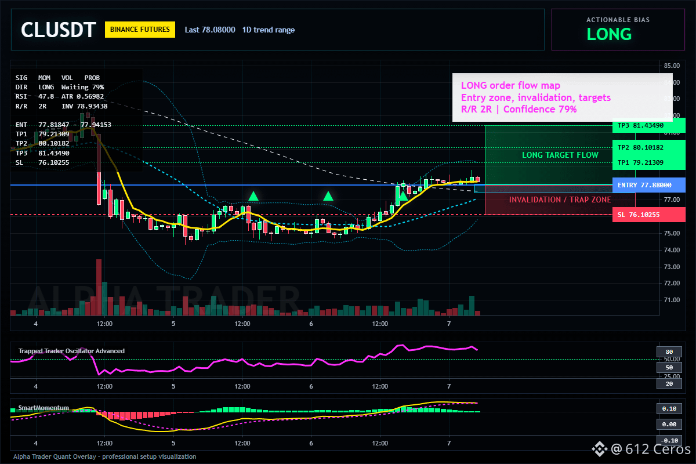Image resolution: width=696 pixels, height=464 pixels.
Task: Click the 'LONG order flow map' annotation line
Action: pos(510,86)
